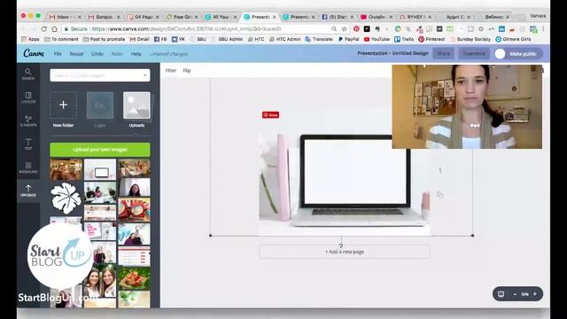Open the LinkedIn extension icon
The height and width of the screenshot is (319, 567).
501,28
